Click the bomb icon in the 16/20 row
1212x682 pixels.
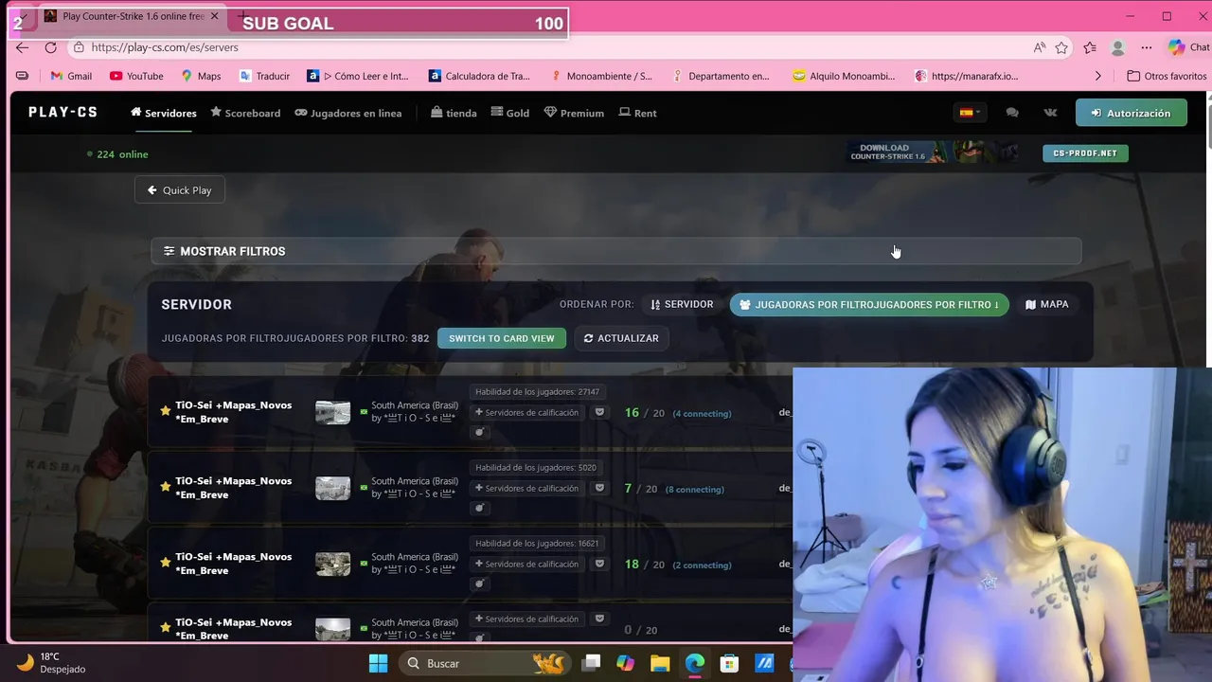pyautogui.click(x=479, y=432)
